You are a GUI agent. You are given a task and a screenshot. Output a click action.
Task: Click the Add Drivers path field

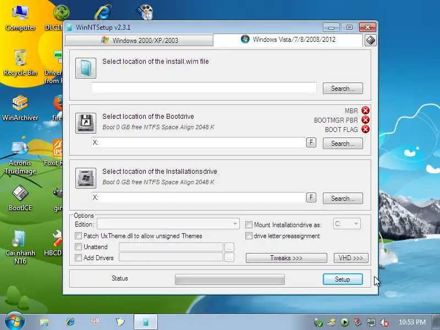point(171,257)
